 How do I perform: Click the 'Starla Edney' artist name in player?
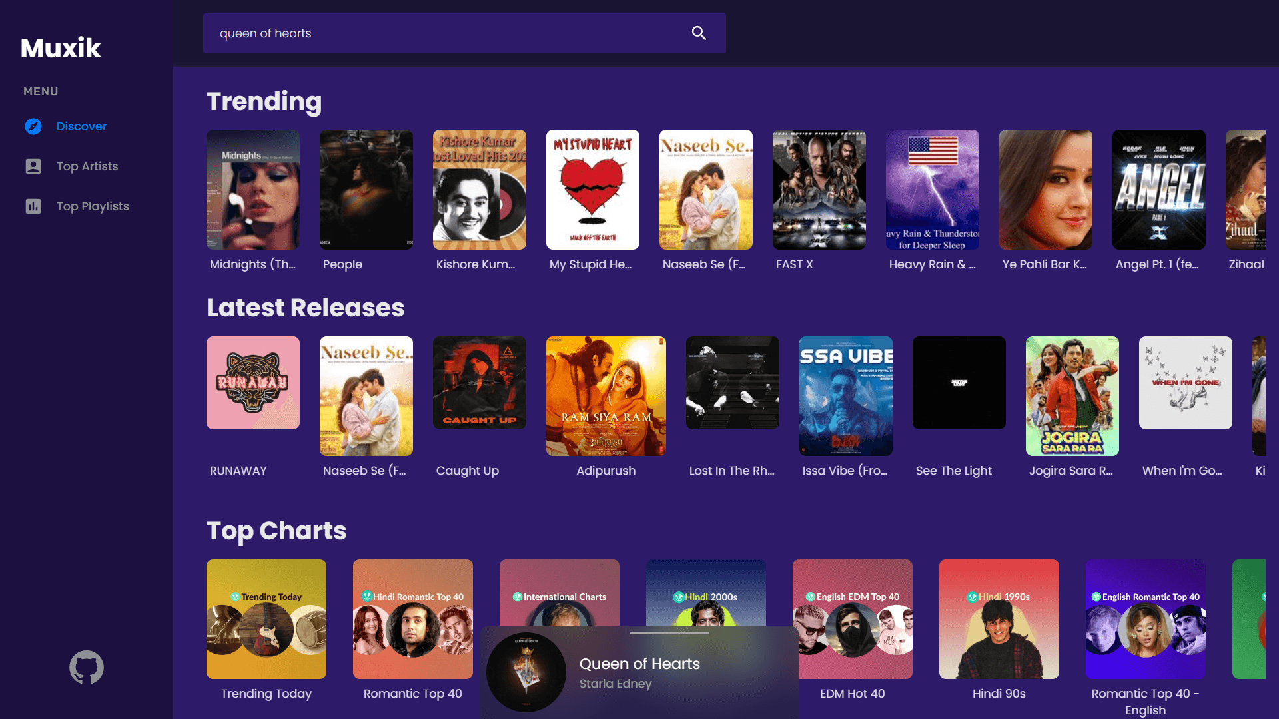pyautogui.click(x=616, y=684)
